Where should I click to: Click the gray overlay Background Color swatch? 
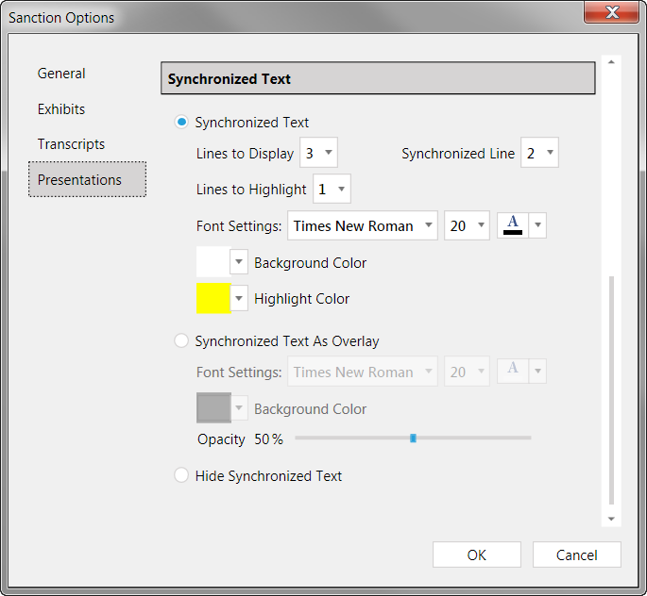[x=213, y=407]
